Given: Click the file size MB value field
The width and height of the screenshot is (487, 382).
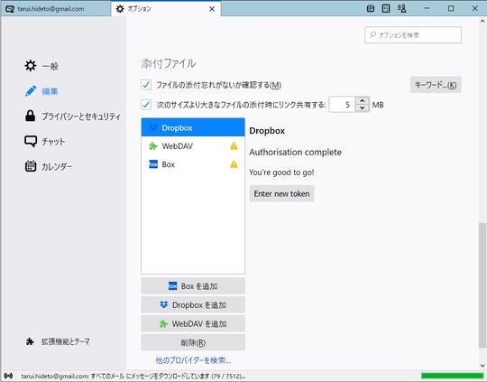Looking at the screenshot, I should 343,105.
